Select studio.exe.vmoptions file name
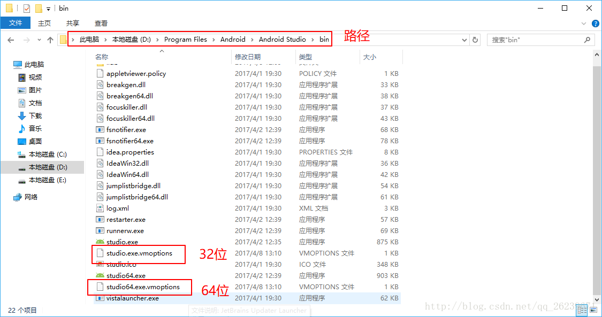Image resolution: width=602 pixels, height=317 pixels. (x=139, y=253)
